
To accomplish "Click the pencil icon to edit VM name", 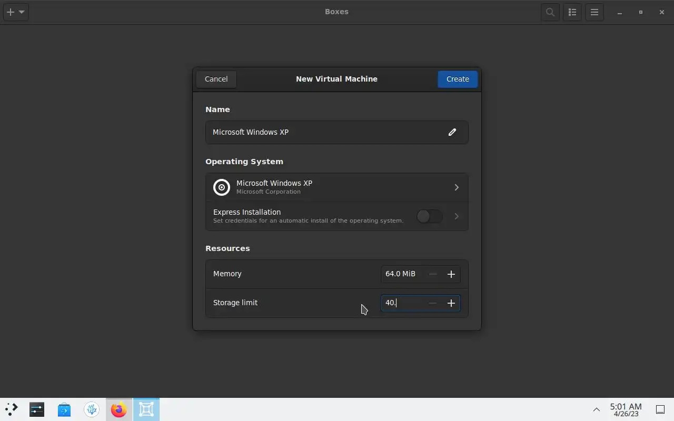I will [452, 132].
